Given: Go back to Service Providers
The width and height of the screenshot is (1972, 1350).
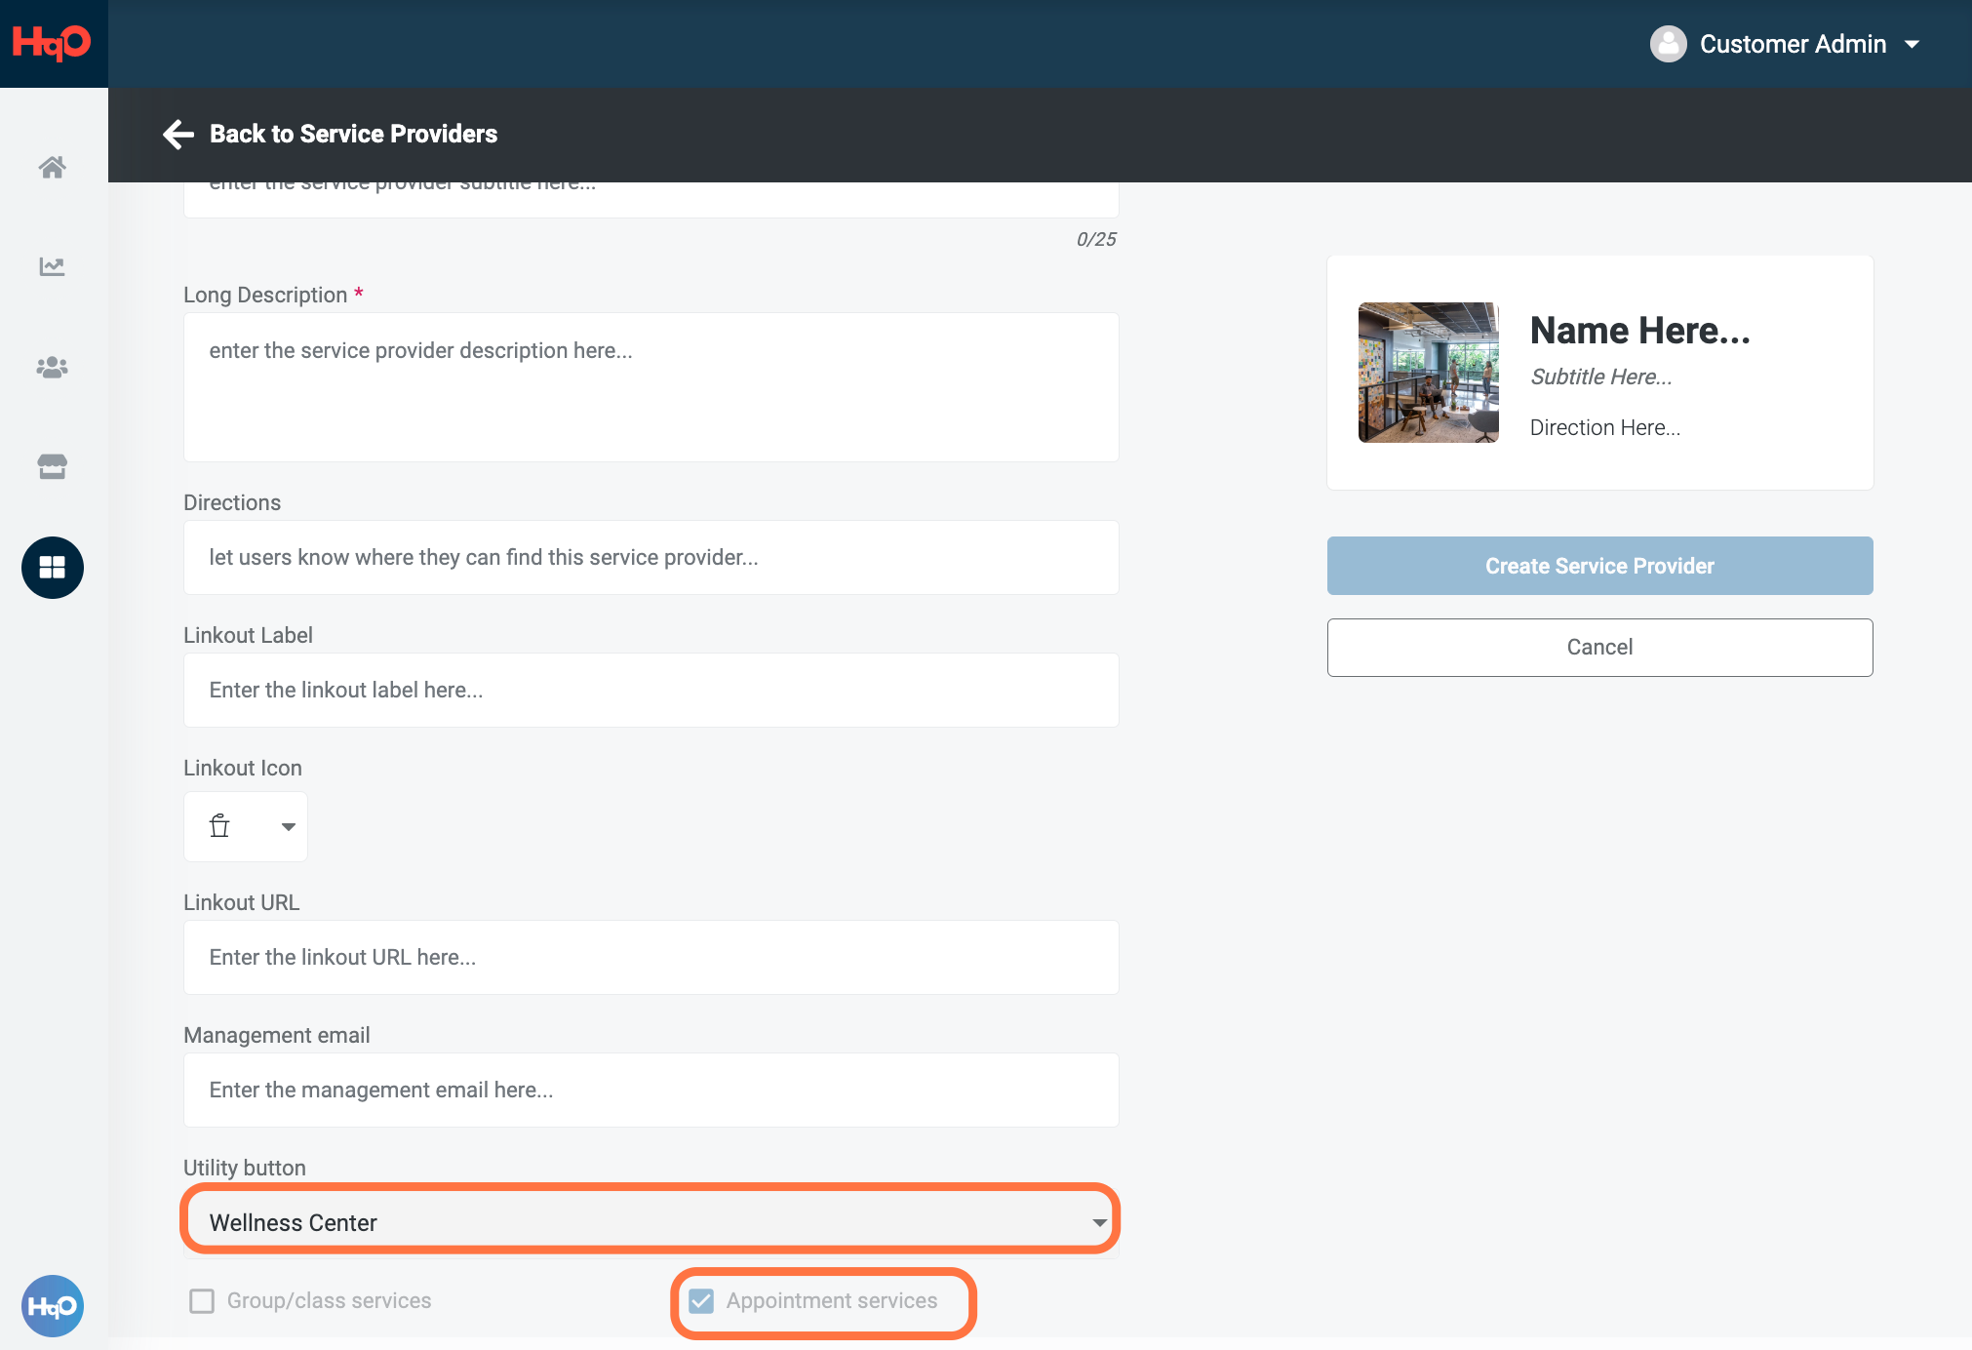Looking at the screenshot, I should pyautogui.click(x=353, y=134).
